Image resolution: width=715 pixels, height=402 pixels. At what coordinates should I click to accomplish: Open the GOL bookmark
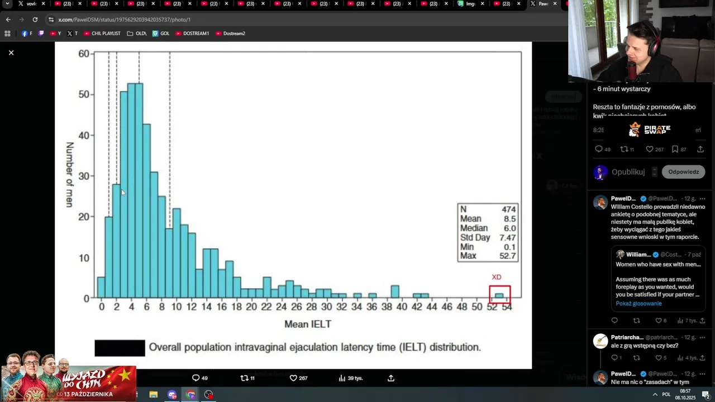(161, 33)
